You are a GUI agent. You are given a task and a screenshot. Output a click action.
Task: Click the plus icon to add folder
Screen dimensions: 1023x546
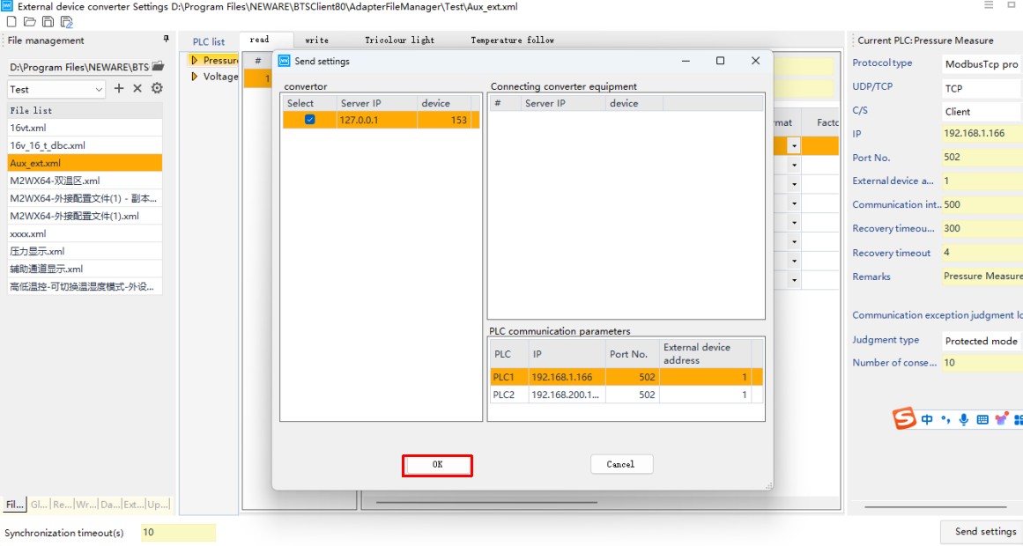tap(119, 89)
